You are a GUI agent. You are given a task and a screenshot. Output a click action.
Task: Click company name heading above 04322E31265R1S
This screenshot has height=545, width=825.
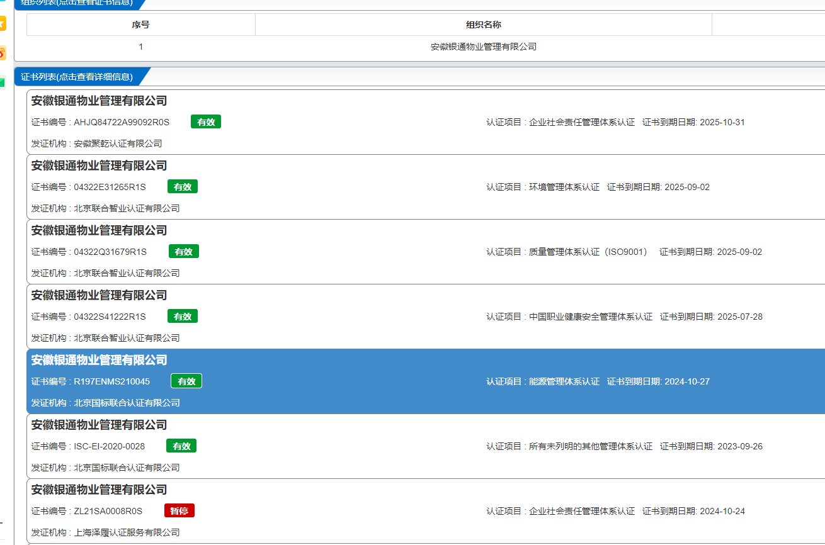(x=100, y=166)
